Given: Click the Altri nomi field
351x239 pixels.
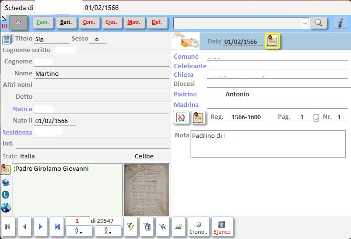Looking at the screenshot, I should pos(102,85).
